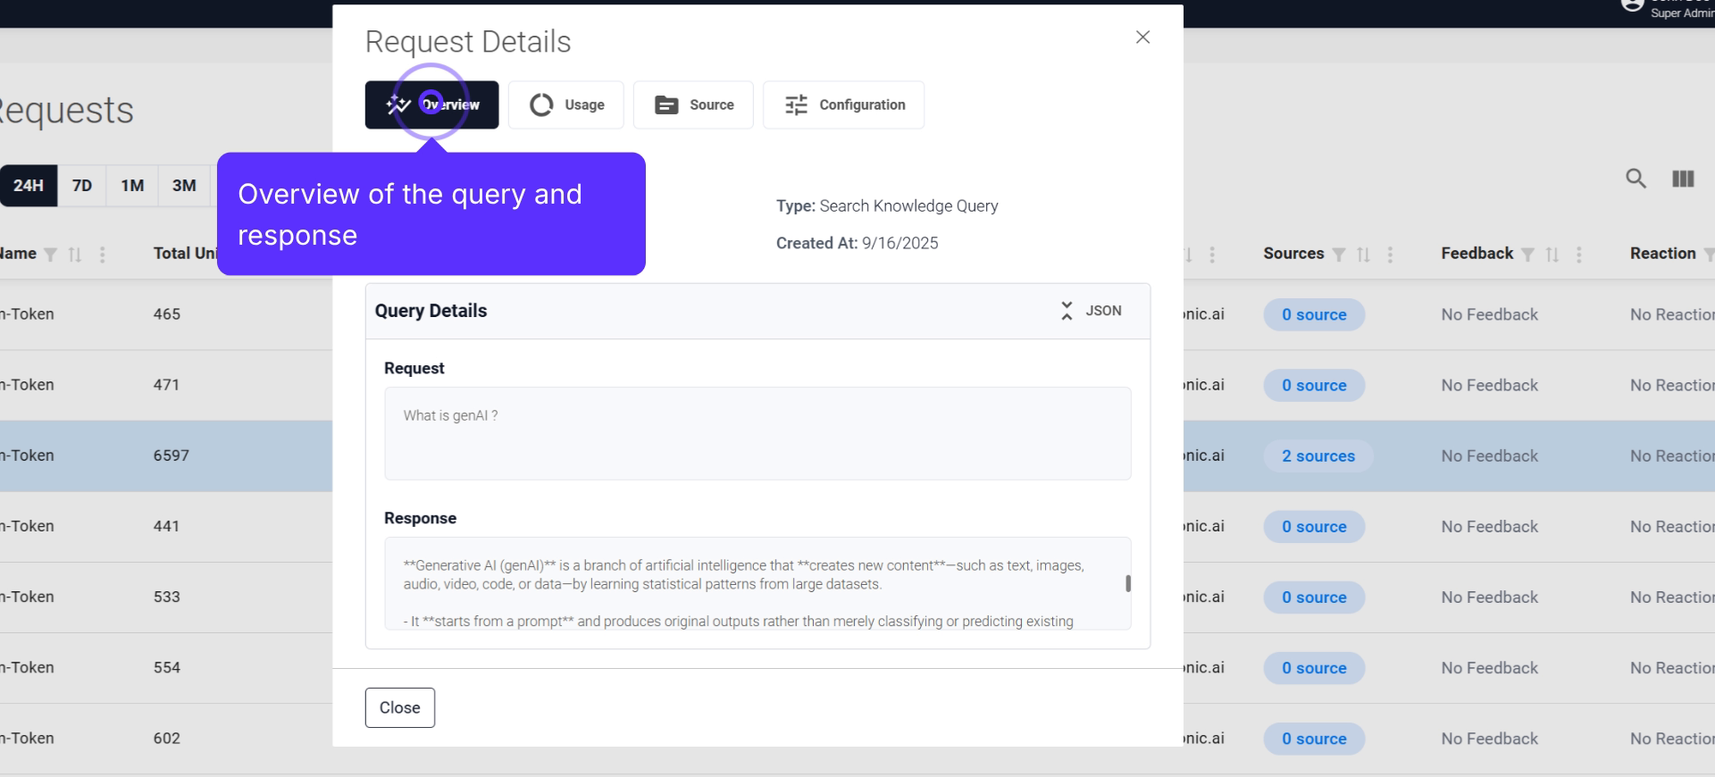Filter the Feedback column

[x=1528, y=255]
